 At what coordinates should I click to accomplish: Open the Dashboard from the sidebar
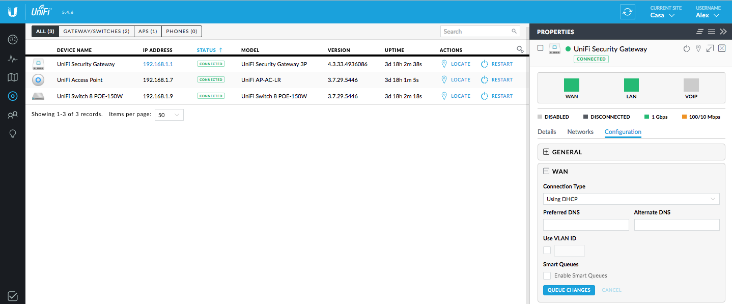(x=13, y=39)
